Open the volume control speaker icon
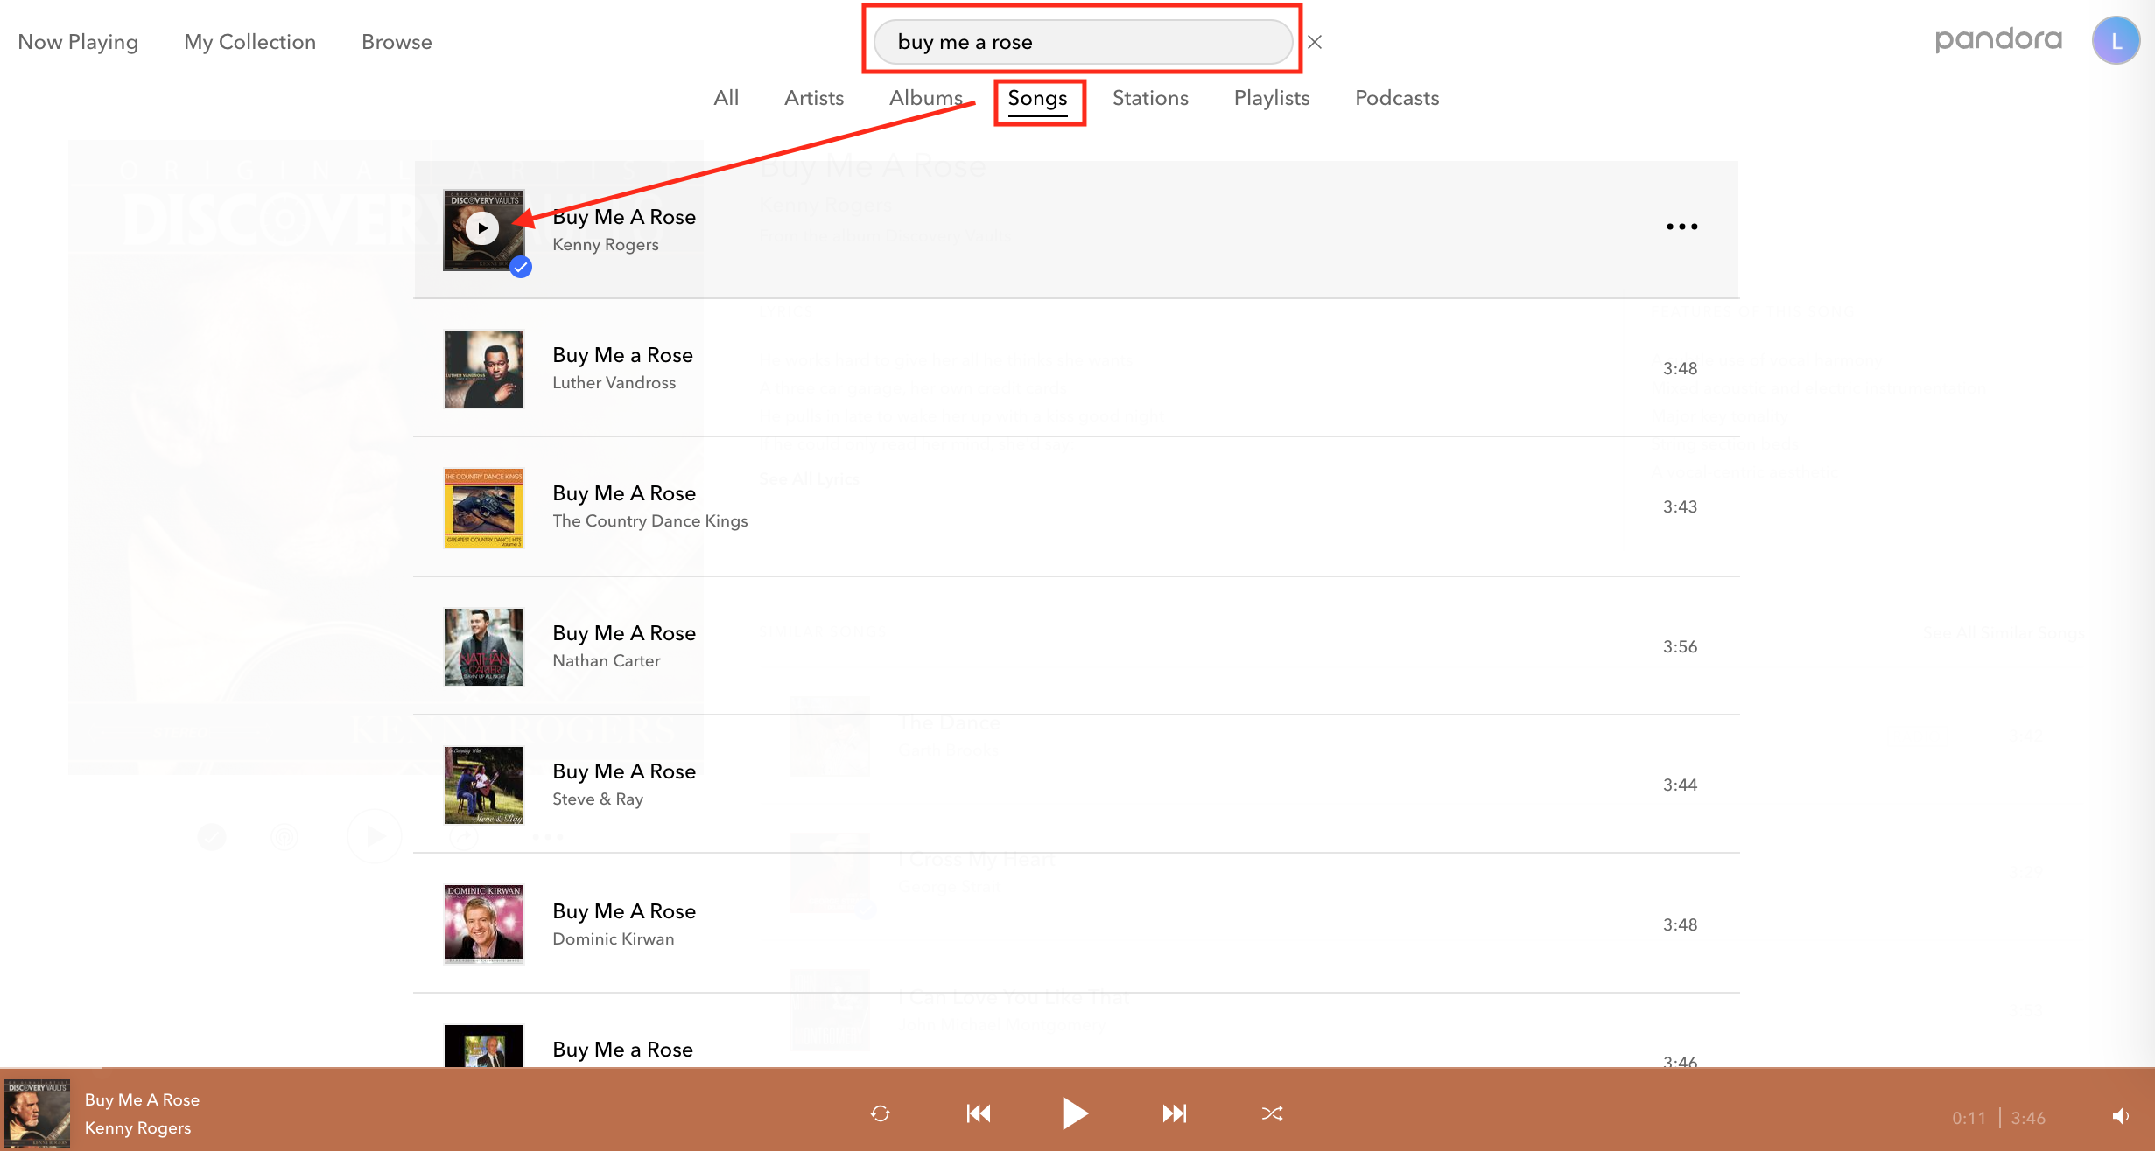This screenshot has height=1151, width=2155. click(x=2119, y=1117)
